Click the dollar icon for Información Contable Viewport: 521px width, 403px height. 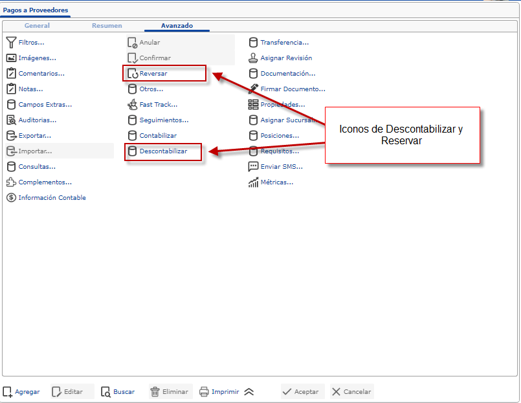(x=11, y=198)
